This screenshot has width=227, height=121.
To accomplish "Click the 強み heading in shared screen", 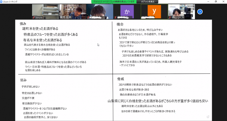I will tap(23, 24).
